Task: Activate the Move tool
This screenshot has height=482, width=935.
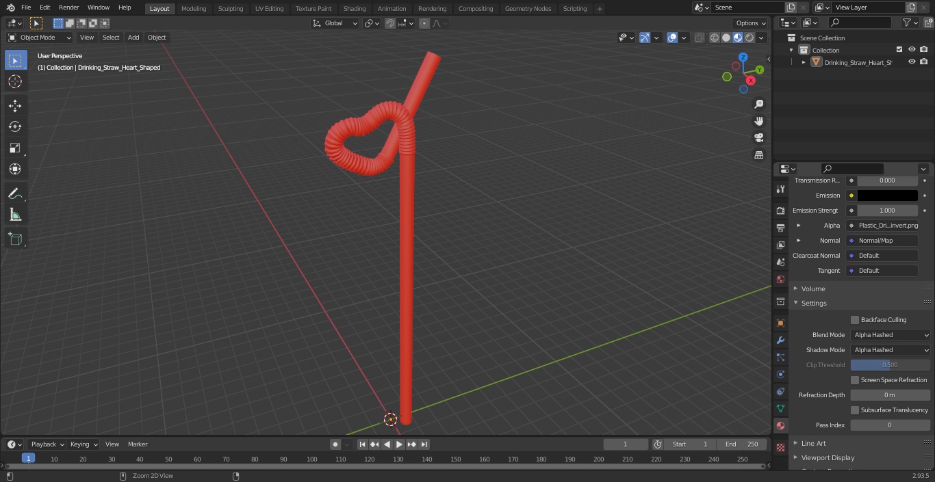Action: [15, 106]
